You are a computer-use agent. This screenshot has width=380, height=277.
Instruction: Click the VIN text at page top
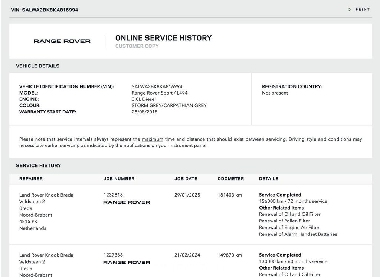coord(45,10)
